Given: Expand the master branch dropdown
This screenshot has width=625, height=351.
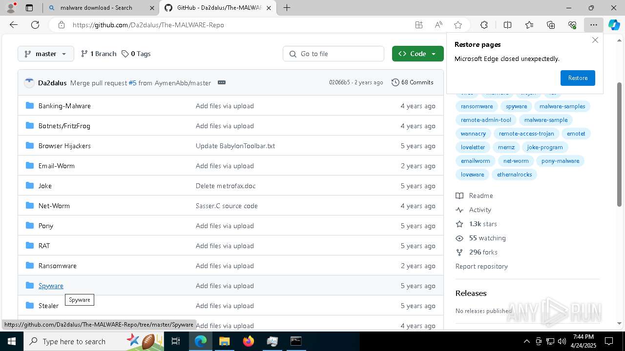Looking at the screenshot, I should pos(45,54).
